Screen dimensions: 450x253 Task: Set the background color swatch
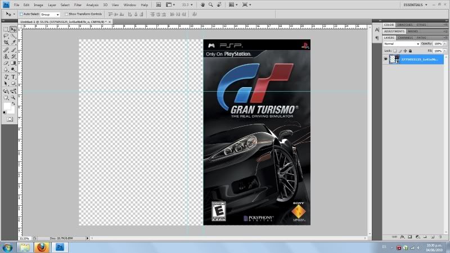[x=12, y=111]
